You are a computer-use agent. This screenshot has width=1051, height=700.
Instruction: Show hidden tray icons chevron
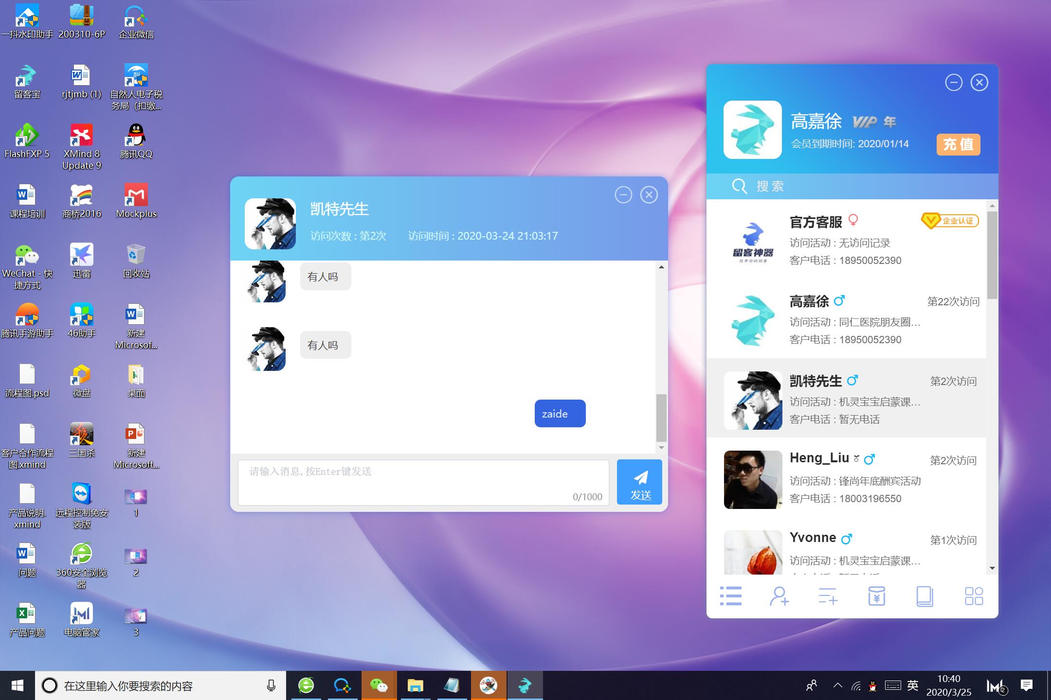click(837, 685)
